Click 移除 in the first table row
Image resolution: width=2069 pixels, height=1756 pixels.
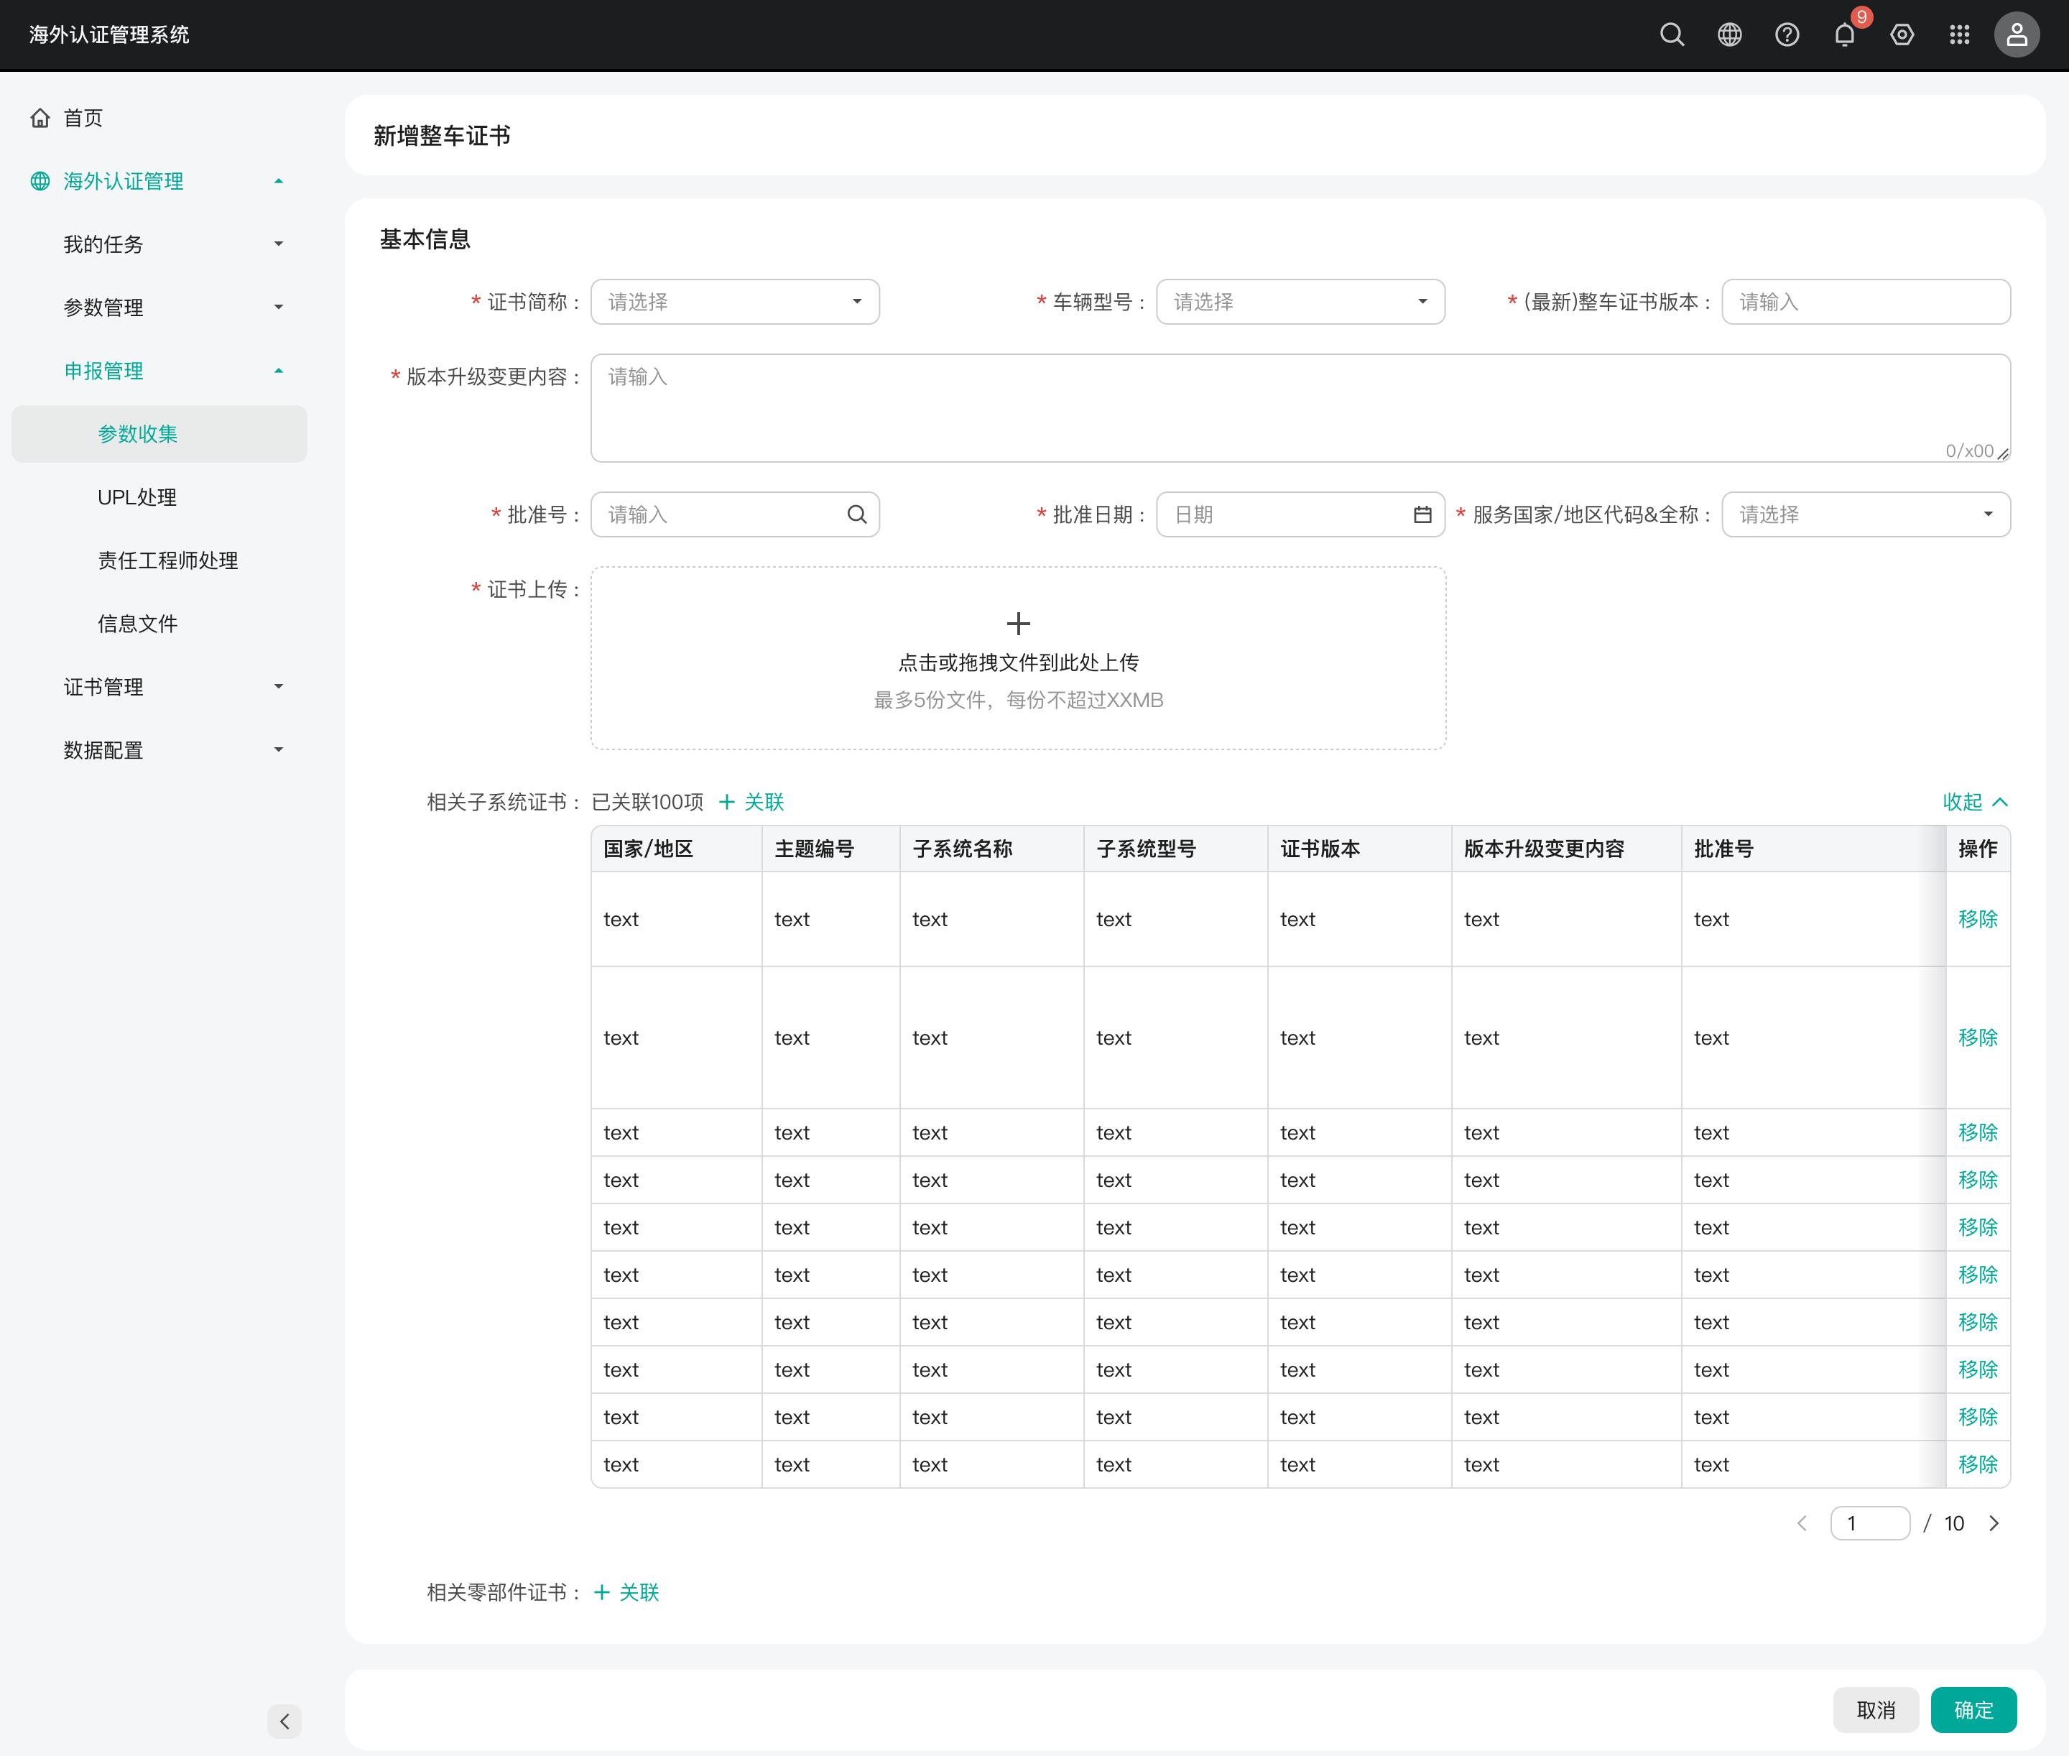tap(1978, 919)
